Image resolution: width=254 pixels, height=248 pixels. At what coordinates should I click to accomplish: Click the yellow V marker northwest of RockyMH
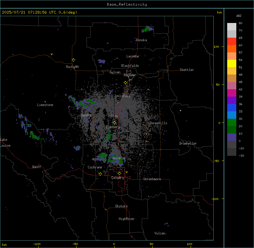click(52, 54)
